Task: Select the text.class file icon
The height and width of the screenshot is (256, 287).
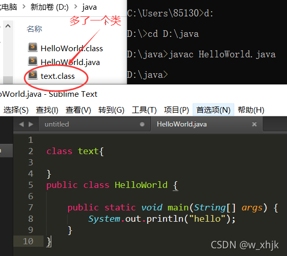Action: [x=33, y=75]
